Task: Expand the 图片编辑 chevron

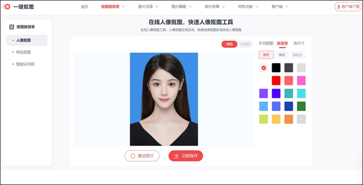Action: point(190,7)
